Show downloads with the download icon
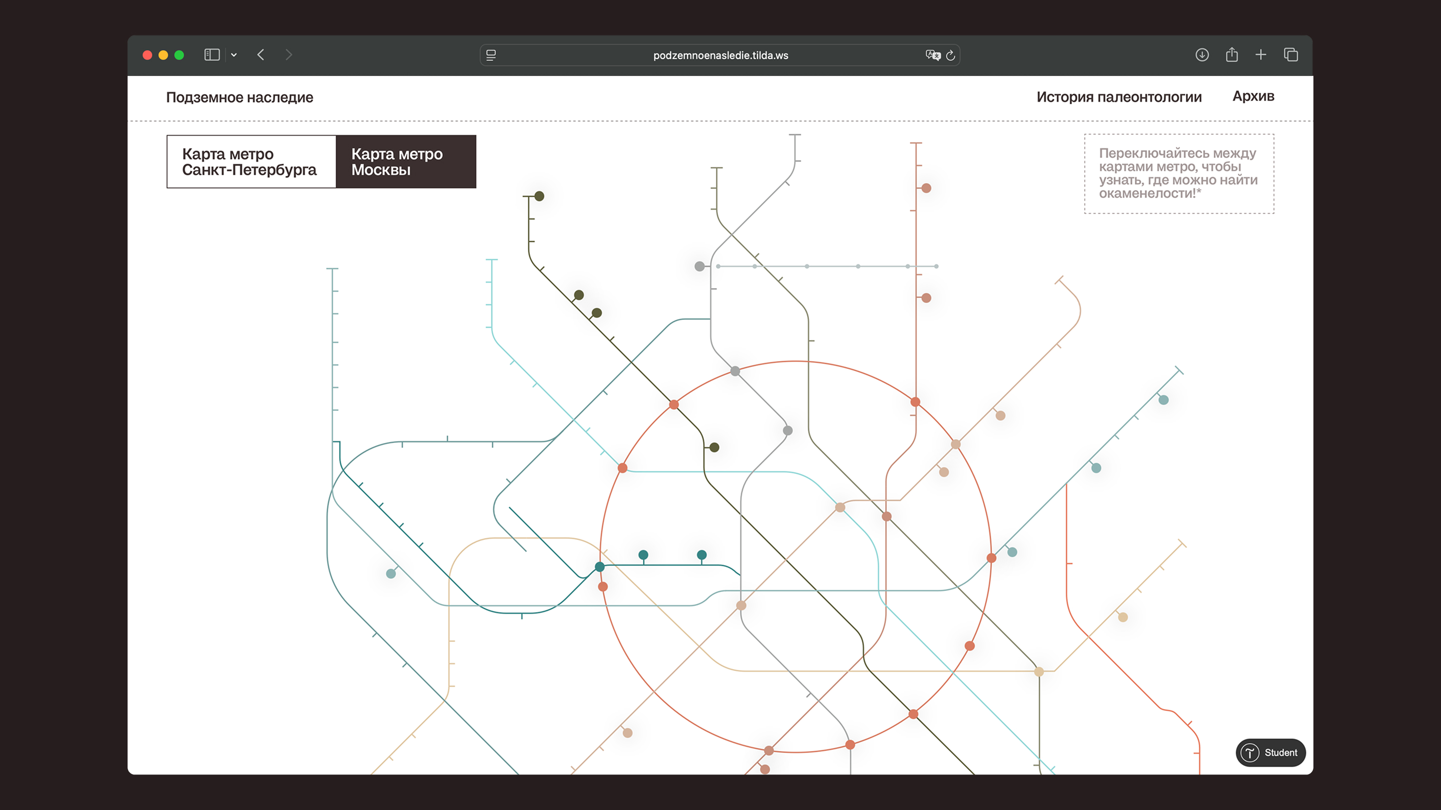 (x=1202, y=55)
